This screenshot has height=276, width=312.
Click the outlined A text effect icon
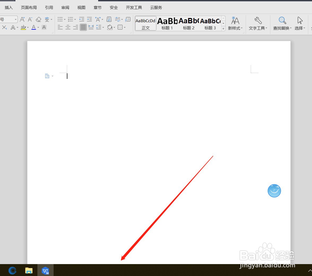(x=13, y=27)
